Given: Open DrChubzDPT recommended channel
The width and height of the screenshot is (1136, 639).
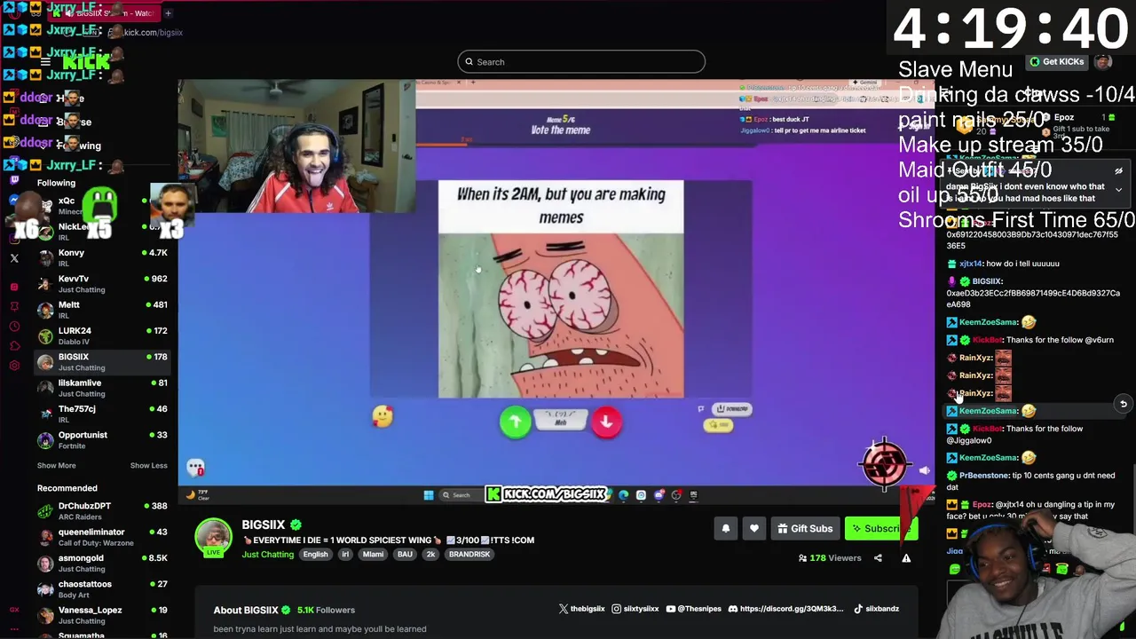Looking at the screenshot, I should pos(102,511).
